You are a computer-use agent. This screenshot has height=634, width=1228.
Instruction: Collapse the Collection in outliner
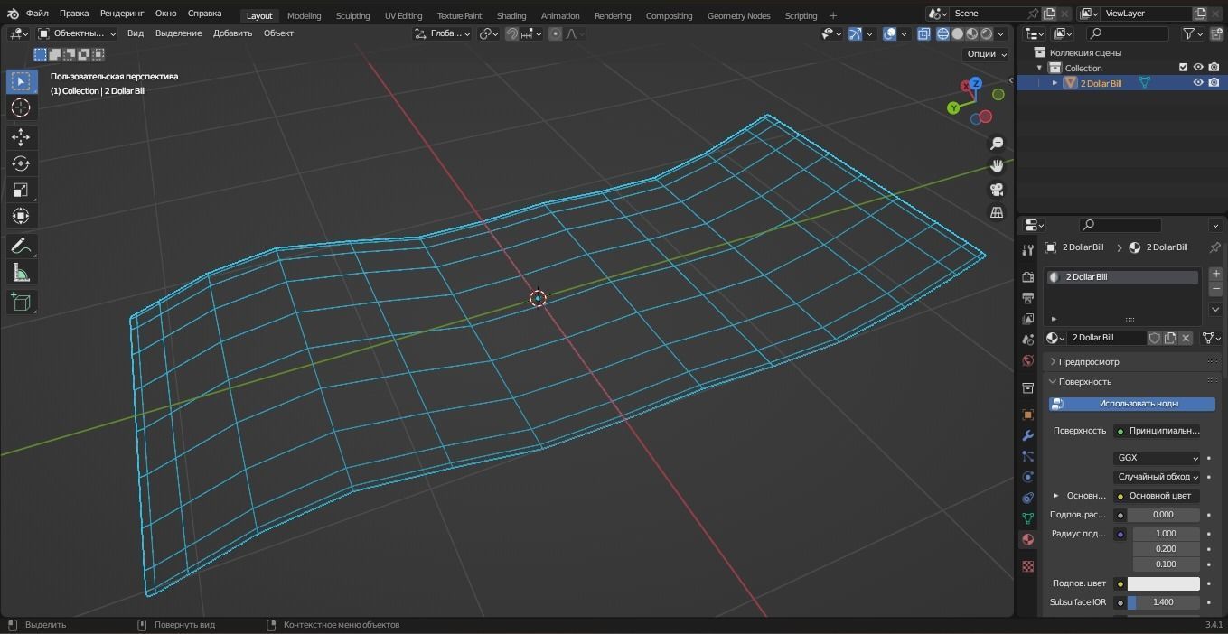[x=1039, y=68]
